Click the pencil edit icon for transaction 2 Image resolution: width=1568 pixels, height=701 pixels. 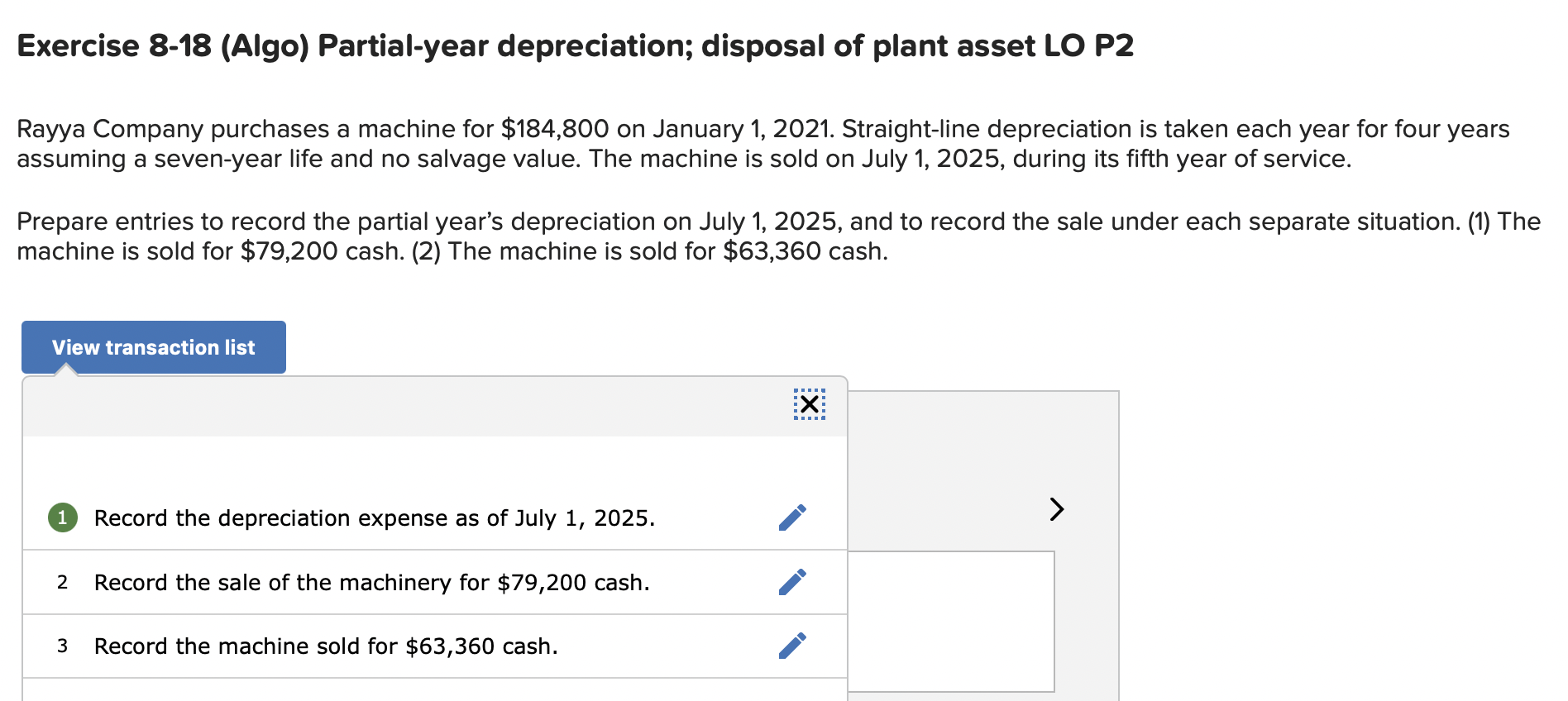(793, 583)
